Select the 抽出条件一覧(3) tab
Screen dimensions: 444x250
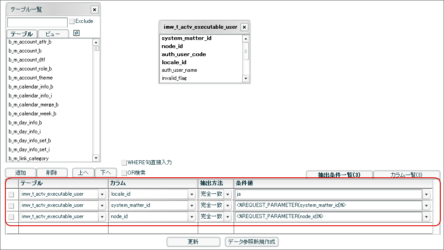339,175
